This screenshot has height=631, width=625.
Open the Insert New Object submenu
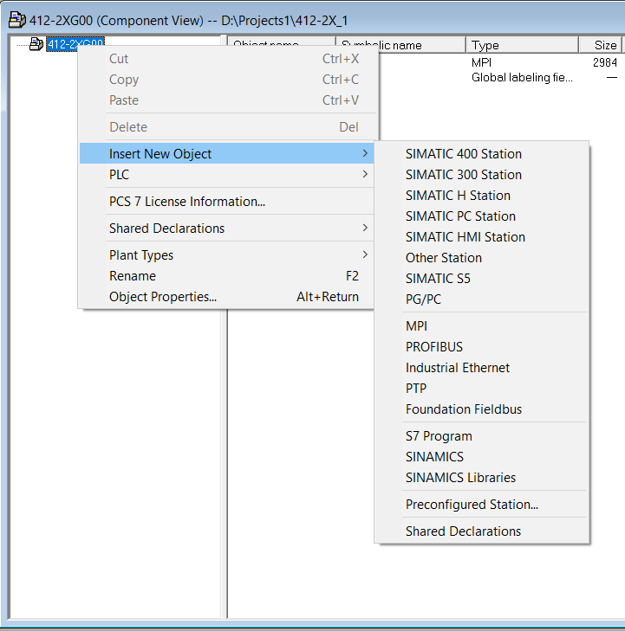point(227,154)
